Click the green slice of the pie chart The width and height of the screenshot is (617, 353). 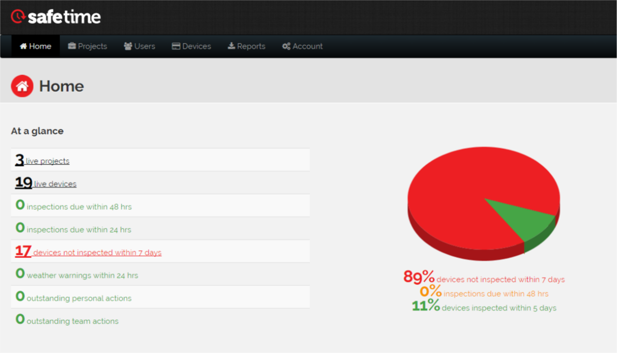pos(525,220)
